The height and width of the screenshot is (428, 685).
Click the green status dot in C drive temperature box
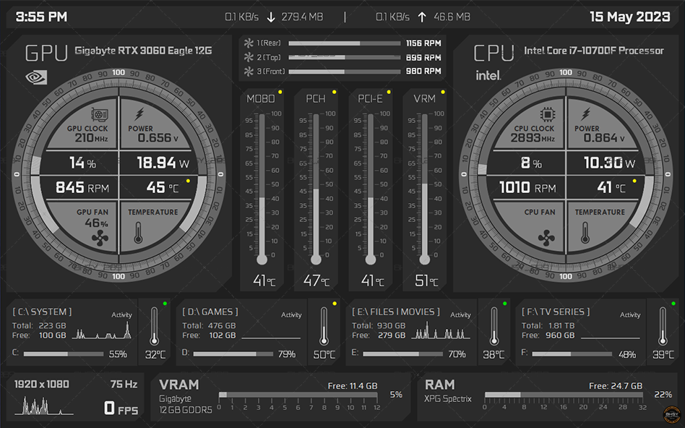[x=165, y=304]
